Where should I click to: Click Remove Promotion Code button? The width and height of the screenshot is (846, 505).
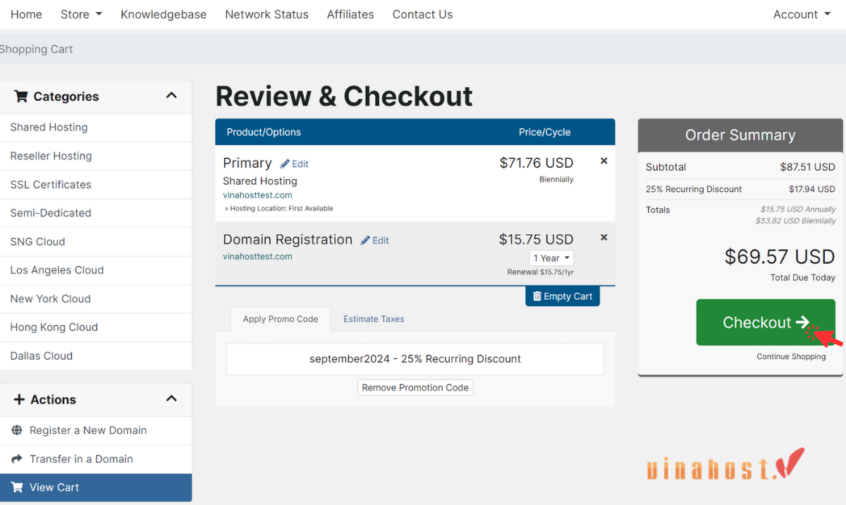415,387
